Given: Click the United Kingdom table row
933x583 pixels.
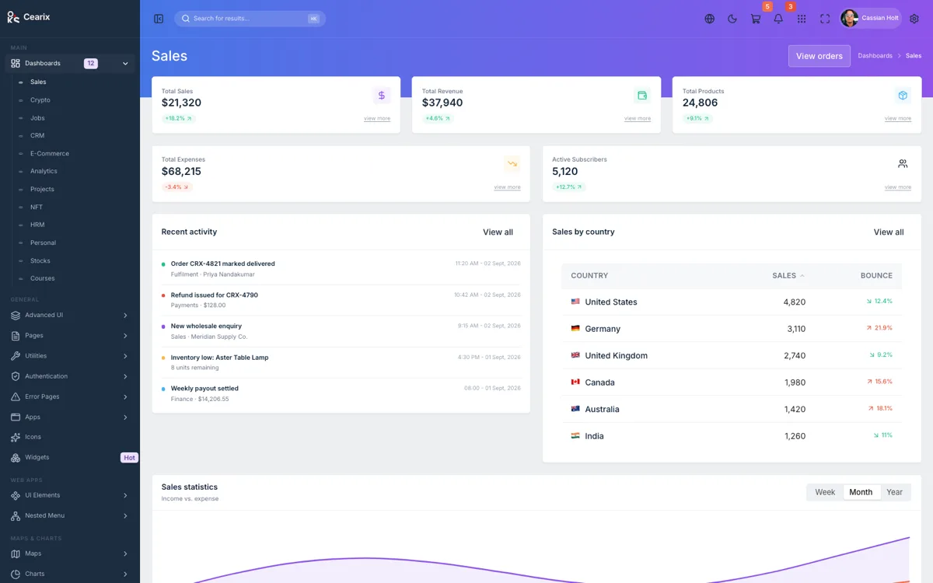Looking at the screenshot, I should (x=732, y=356).
